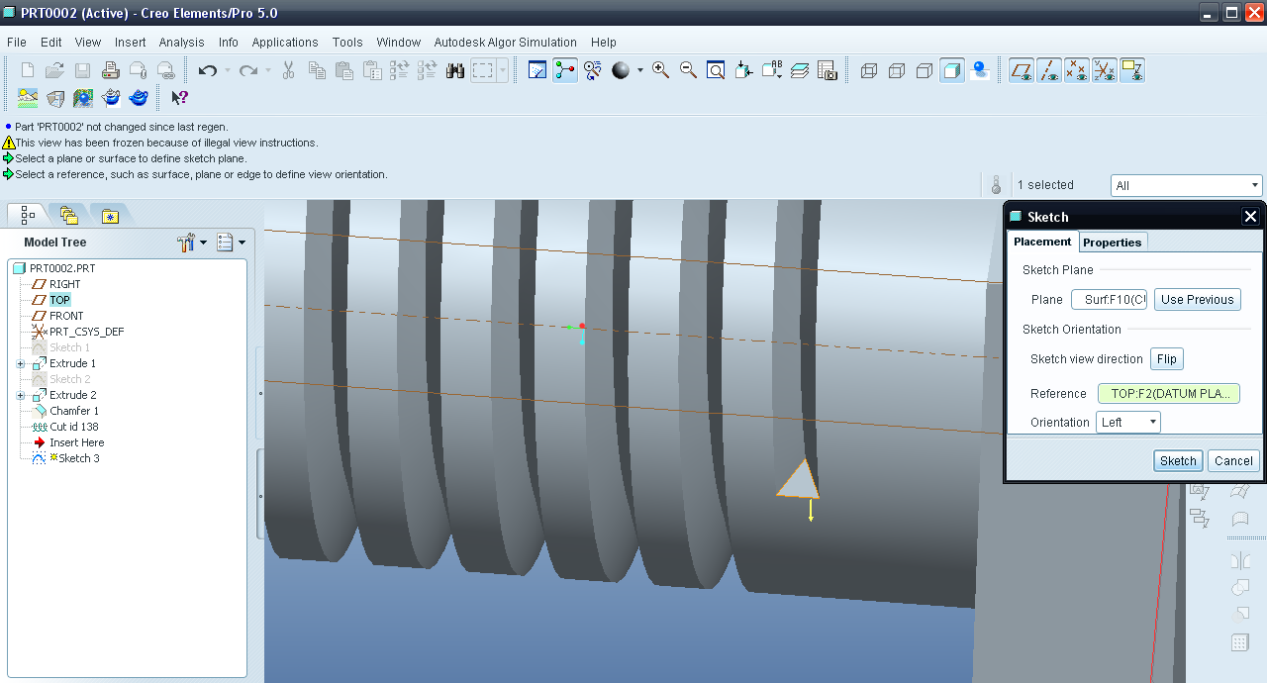
Task: Toggle annotation element display
Action: (x=1132, y=70)
